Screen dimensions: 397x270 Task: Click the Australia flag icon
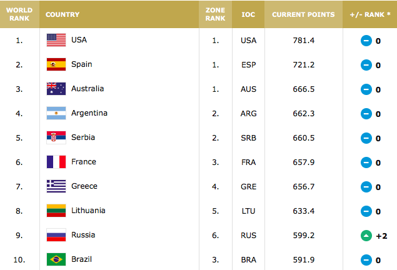pos(56,89)
